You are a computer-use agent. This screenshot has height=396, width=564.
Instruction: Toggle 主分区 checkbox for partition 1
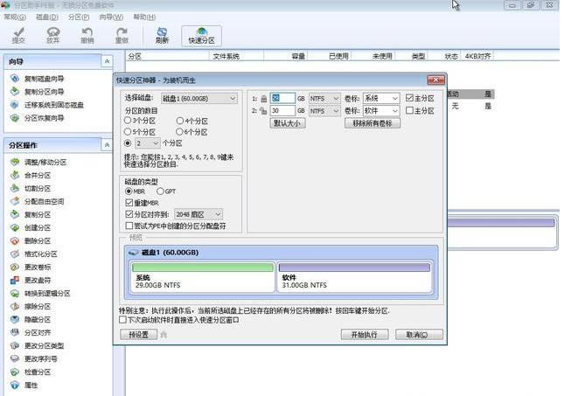tap(409, 98)
